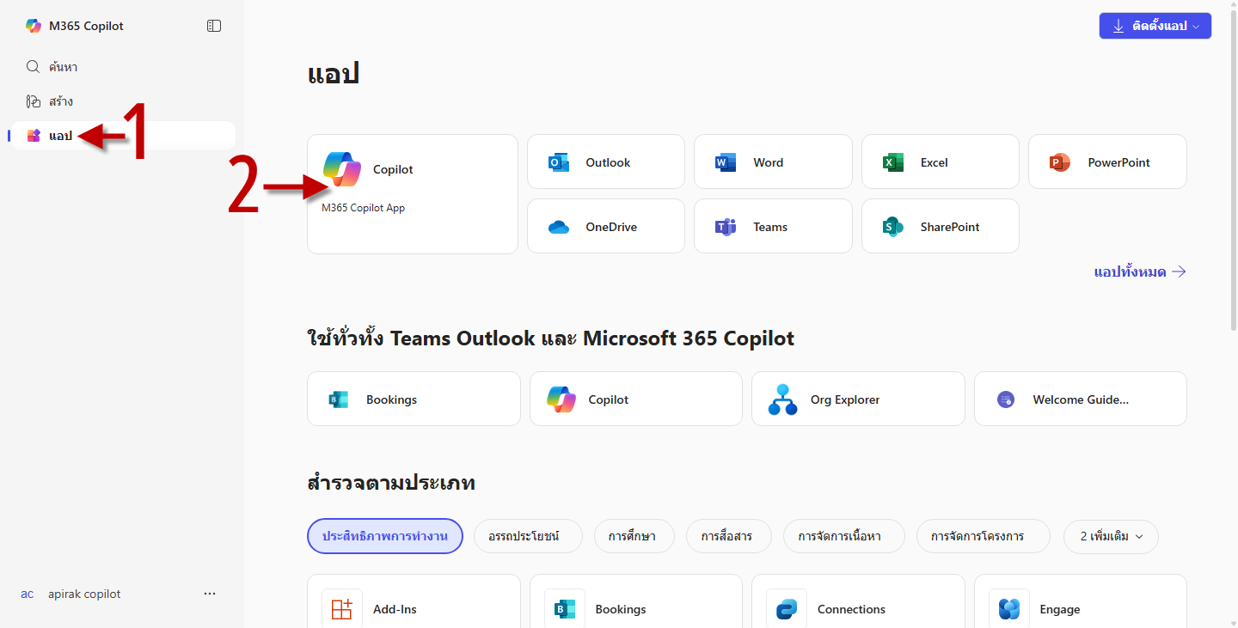Open Teams from its icon
Viewport: 1238px width, 628px height.
click(726, 227)
